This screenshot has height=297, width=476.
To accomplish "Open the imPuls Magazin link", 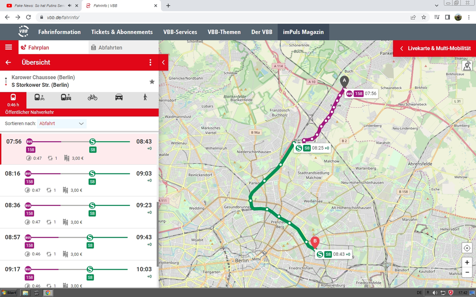I will [x=303, y=32].
